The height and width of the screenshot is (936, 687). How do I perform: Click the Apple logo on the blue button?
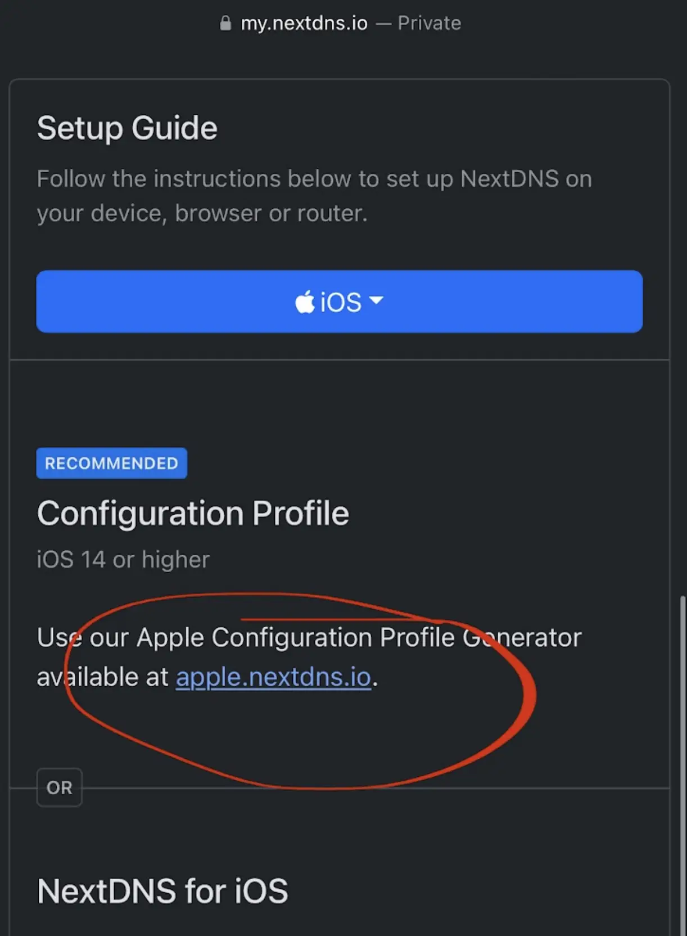305,302
